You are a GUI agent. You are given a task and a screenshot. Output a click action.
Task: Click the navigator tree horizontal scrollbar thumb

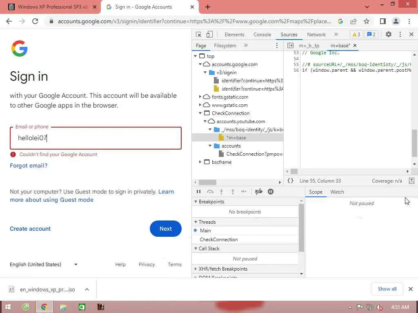pyautogui.click(x=208, y=182)
